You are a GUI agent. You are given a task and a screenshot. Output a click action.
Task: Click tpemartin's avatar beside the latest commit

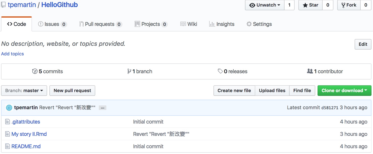(x=9, y=107)
